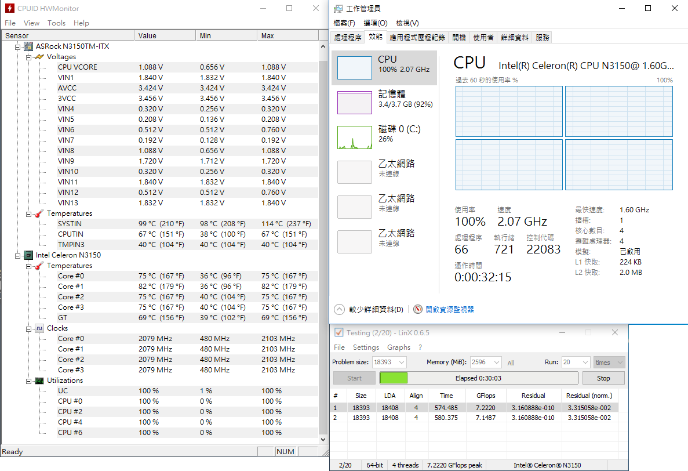Image resolution: width=688 pixels, height=471 pixels.
Task: Open the LinX question mark help menu
Action: click(420, 347)
